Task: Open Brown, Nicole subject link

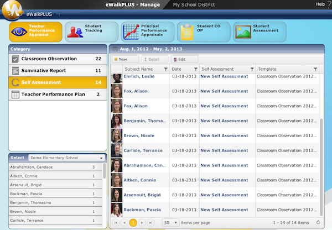Action: (x=139, y=135)
